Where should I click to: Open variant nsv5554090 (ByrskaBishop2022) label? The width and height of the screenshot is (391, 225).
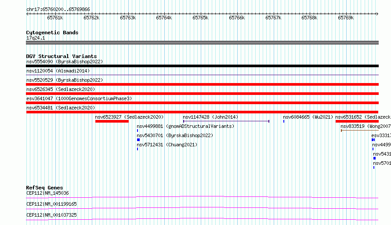click(x=65, y=62)
